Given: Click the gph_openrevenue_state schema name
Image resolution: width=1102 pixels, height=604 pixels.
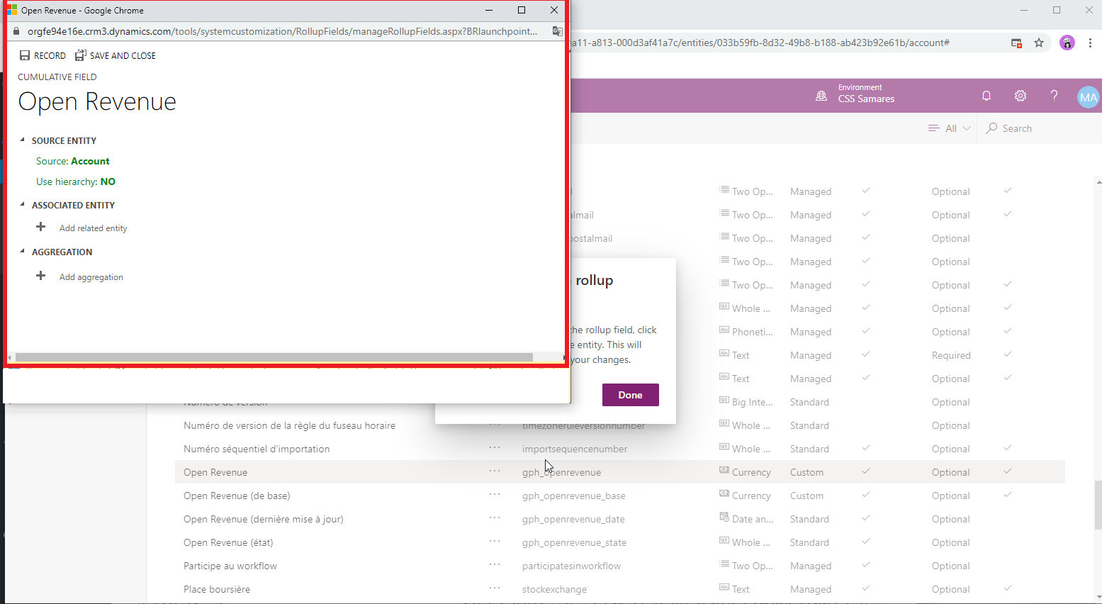Looking at the screenshot, I should (x=574, y=542).
